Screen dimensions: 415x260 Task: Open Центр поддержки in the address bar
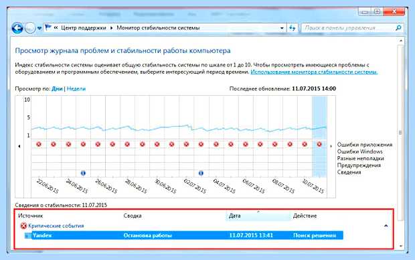coord(84,28)
